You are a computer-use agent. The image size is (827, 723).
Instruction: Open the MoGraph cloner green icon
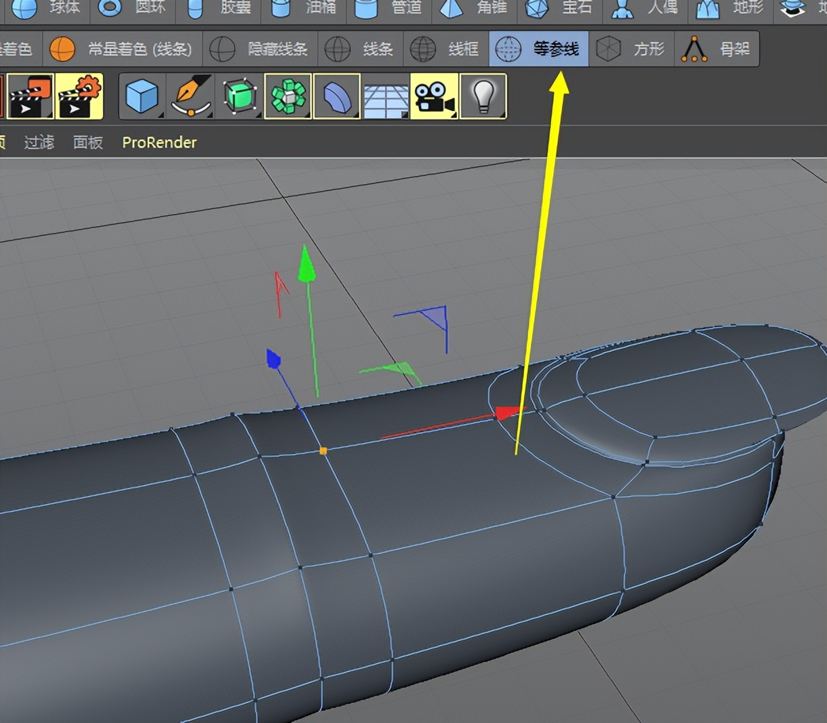point(288,96)
